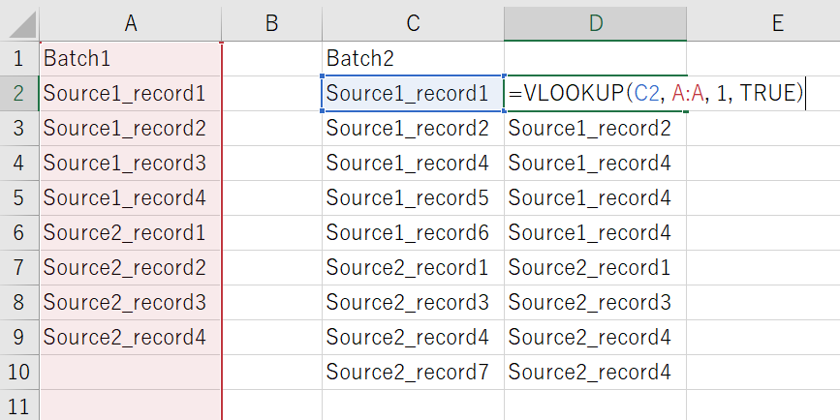The image size is (840, 420).
Task: Click the TRUE argument in the formula
Action: (x=766, y=94)
